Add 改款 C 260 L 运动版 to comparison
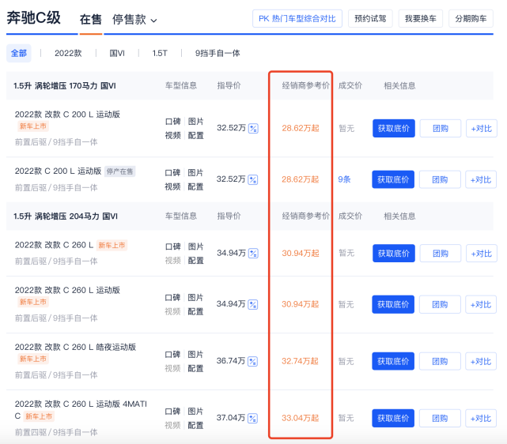The height and width of the screenshot is (444, 507). [481, 304]
